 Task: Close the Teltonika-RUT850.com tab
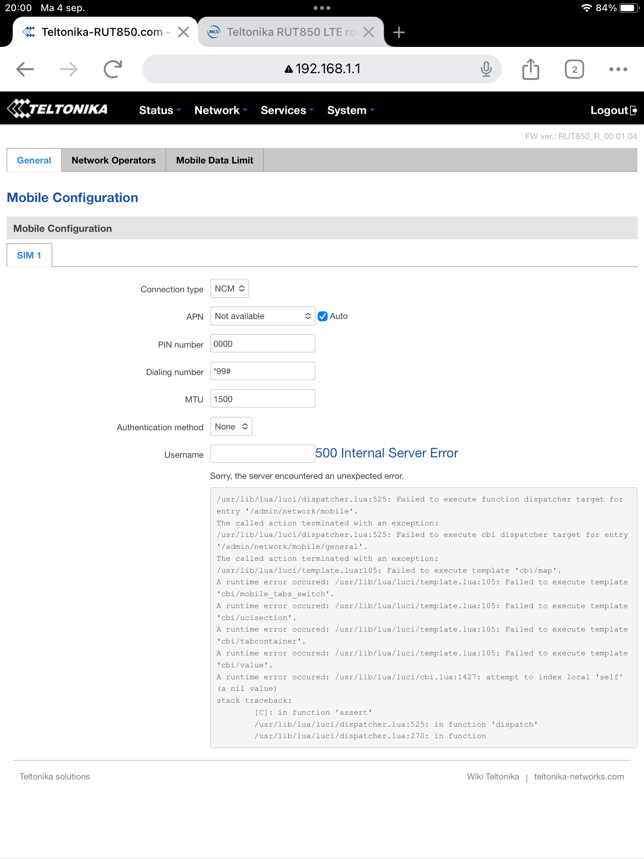click(183, 32)
